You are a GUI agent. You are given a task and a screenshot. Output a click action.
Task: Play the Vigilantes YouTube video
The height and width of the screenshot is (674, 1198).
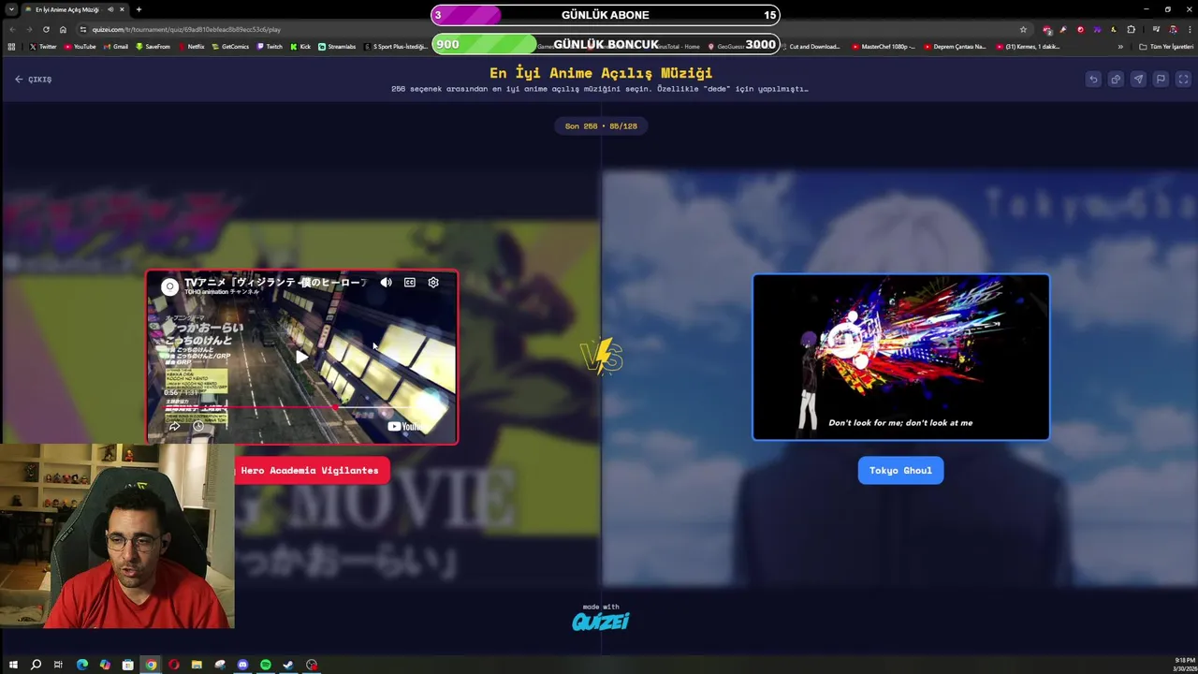pos(301,357)
